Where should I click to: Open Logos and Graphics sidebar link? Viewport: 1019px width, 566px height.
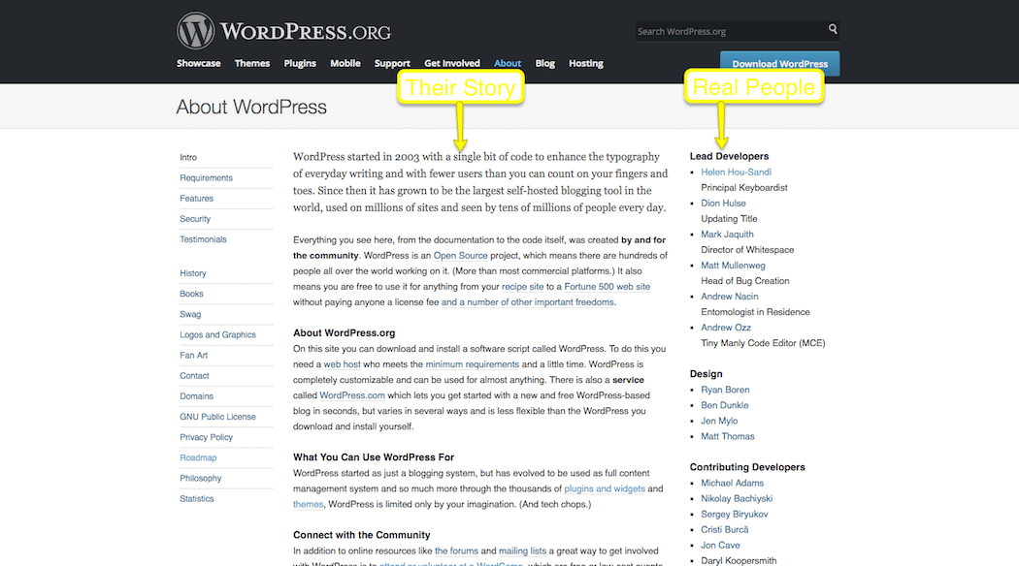217,335
